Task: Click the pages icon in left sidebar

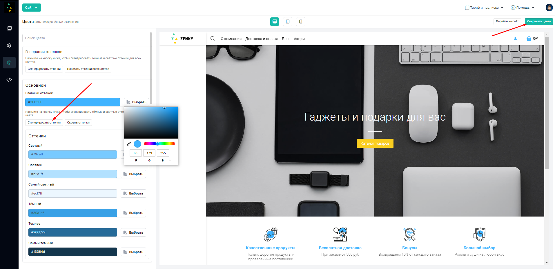Action: click(9, 28)
